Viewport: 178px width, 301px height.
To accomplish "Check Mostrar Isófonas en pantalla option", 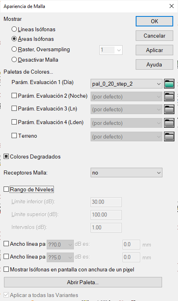I will click(x=6, y=269).
